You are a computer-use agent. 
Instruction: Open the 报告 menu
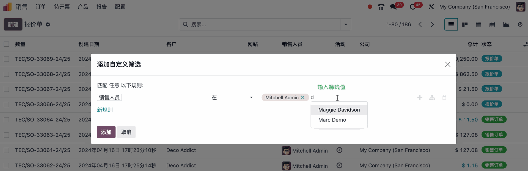click(x=101, y=7)
